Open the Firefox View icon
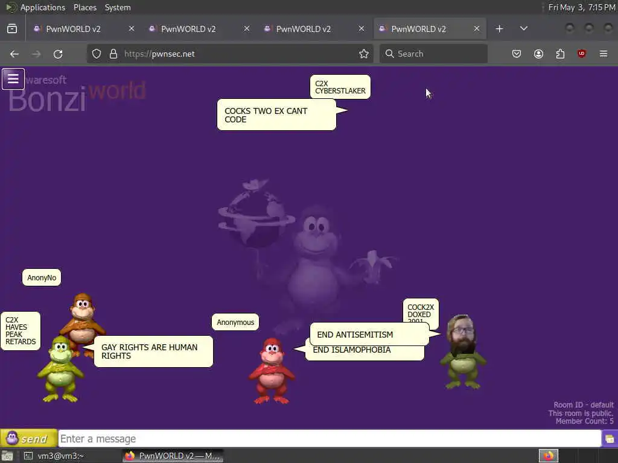The height and width of the screenshot is (463, 618). pos(12,29)
